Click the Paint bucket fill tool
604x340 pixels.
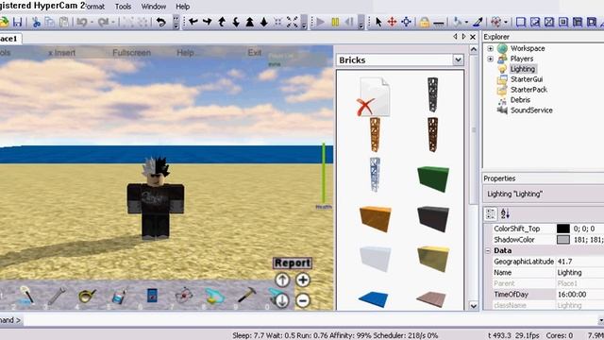click(457, 22)
